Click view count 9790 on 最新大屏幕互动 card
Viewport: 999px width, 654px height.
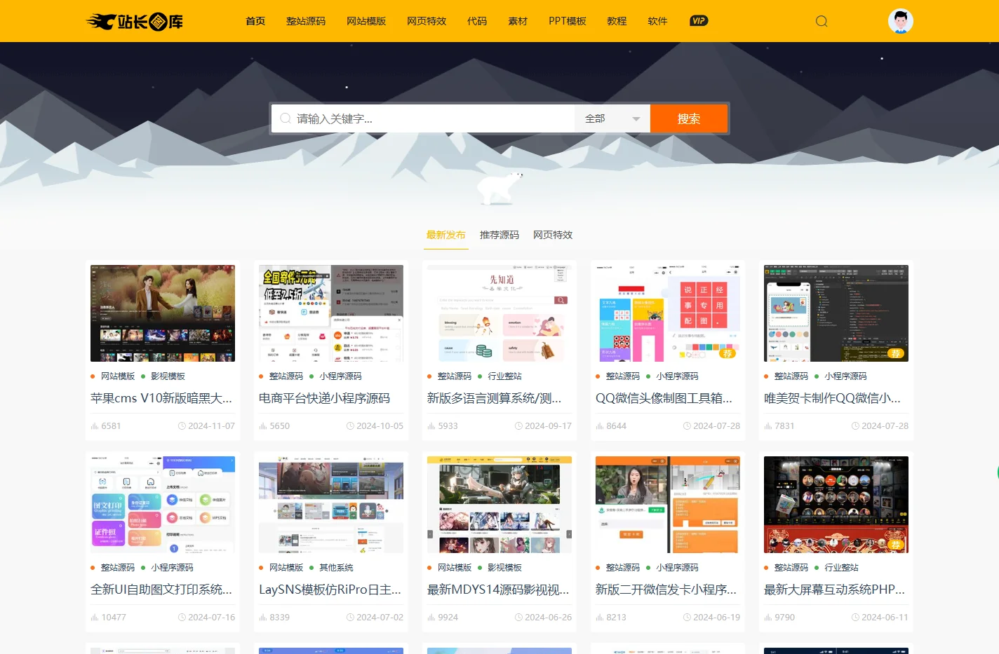[779, 618]
